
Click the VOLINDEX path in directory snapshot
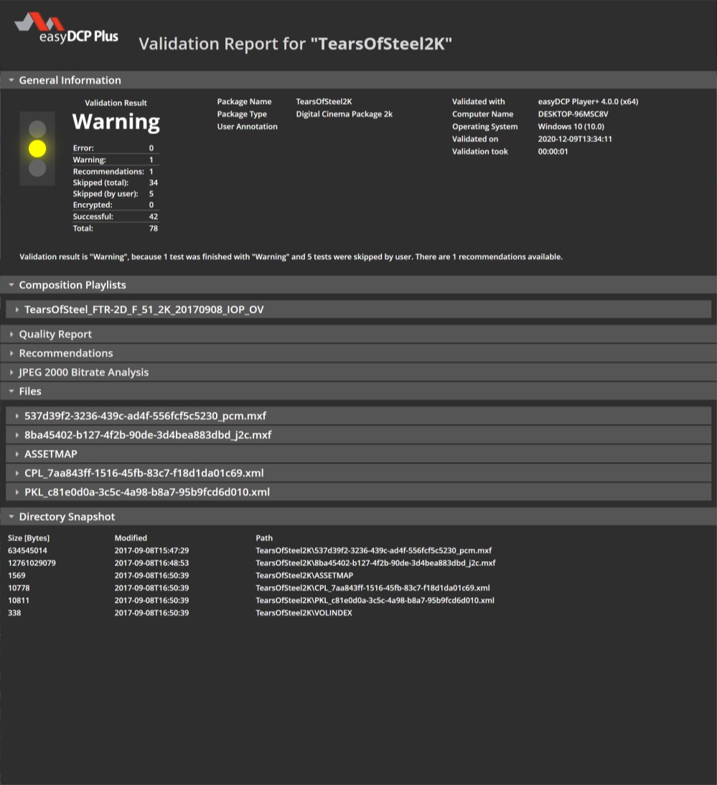pyautogui.click(x=304, y=614)
